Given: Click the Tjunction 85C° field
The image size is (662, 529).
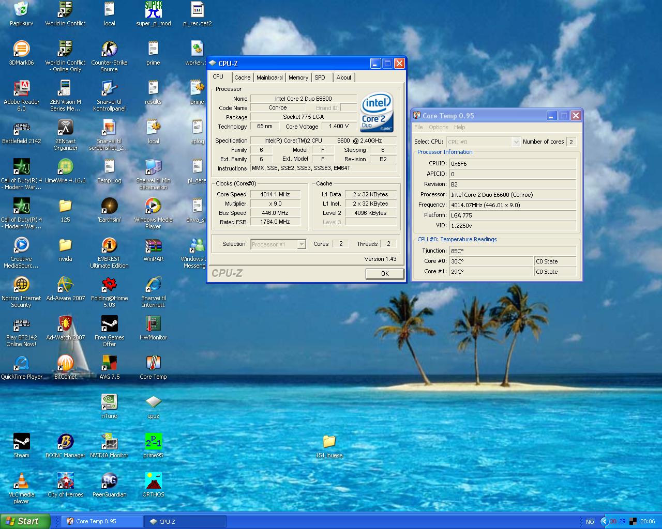Looking at the screenshot, I should (x=513, y=251).
